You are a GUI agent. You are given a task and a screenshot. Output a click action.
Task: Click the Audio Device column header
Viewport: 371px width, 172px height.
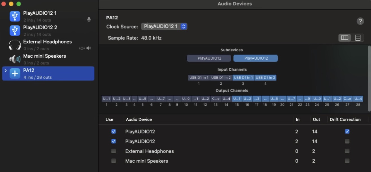(139, 119)
